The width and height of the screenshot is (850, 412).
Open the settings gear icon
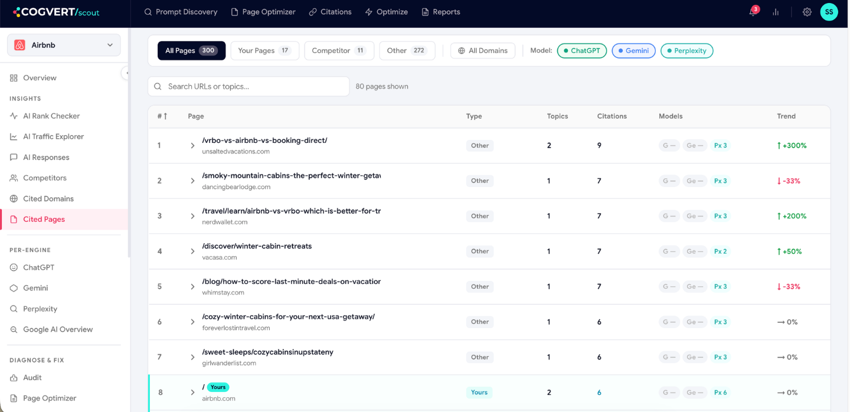click(x=807, y=12)
